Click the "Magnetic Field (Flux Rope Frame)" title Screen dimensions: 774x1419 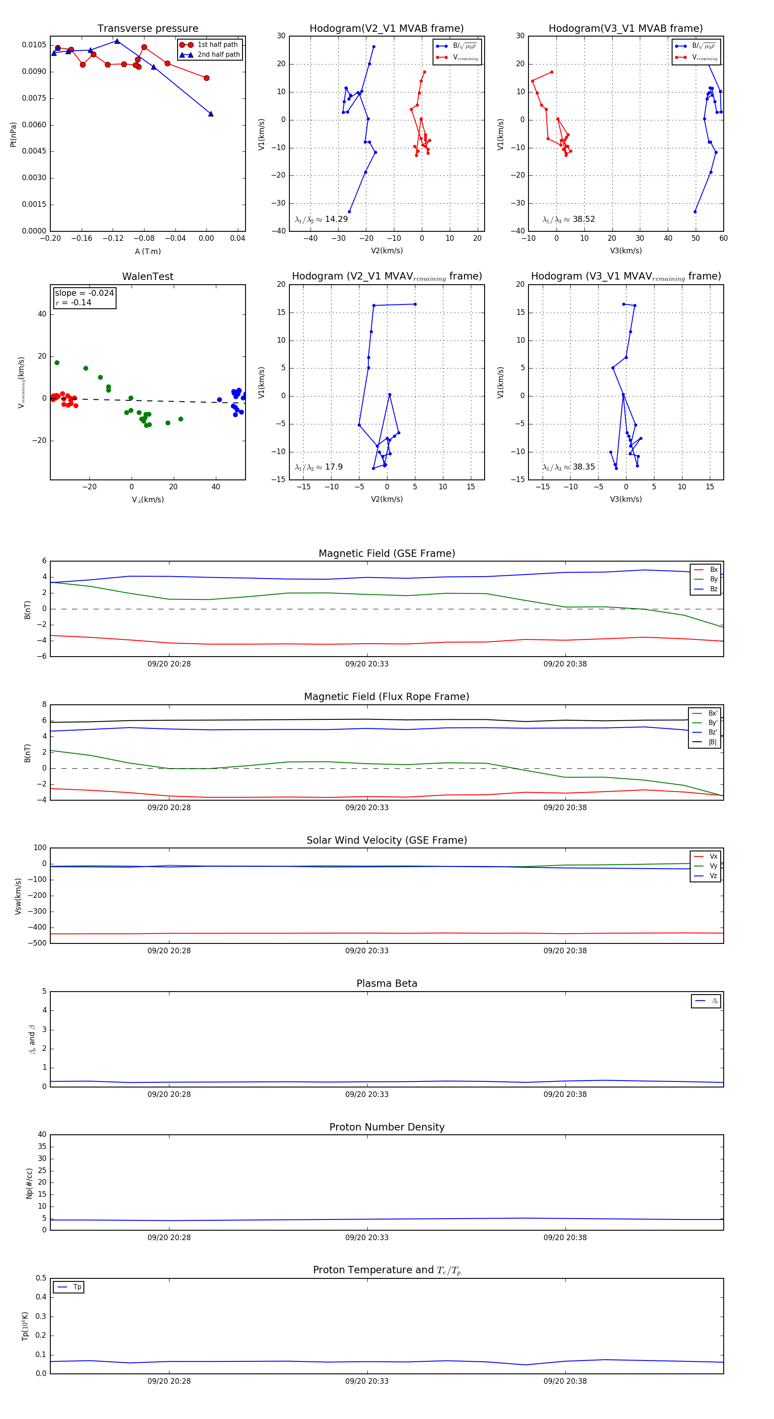click(387, 697)
